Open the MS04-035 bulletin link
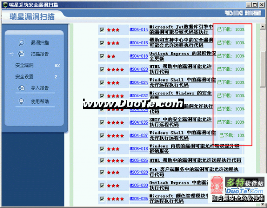 click(x=139, y=122)
